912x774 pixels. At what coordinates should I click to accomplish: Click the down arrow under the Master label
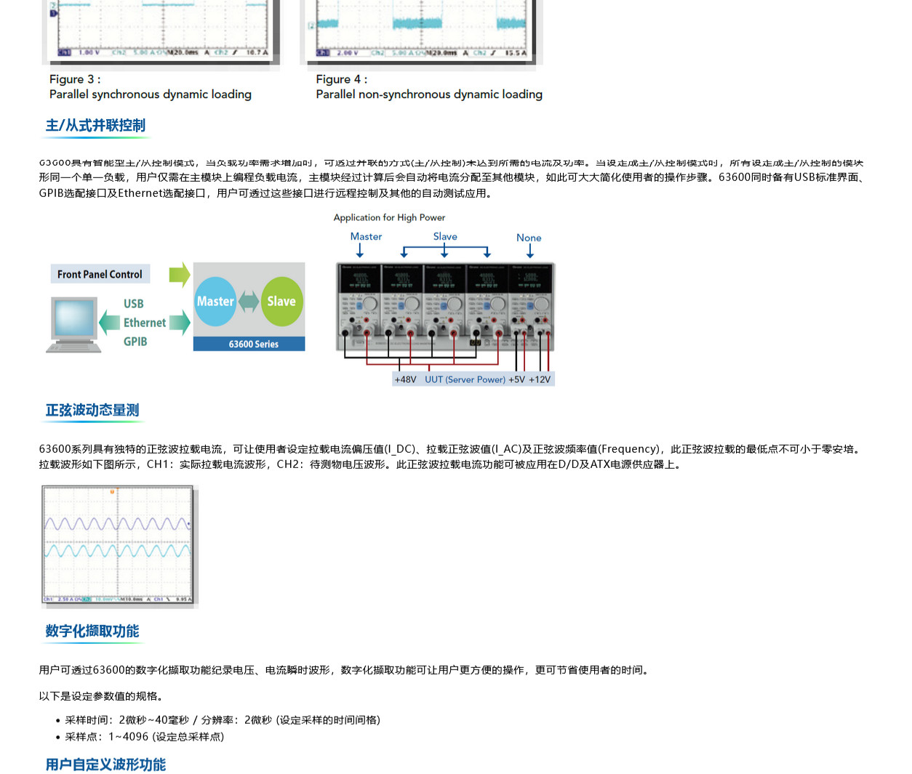tap(360, 251)
